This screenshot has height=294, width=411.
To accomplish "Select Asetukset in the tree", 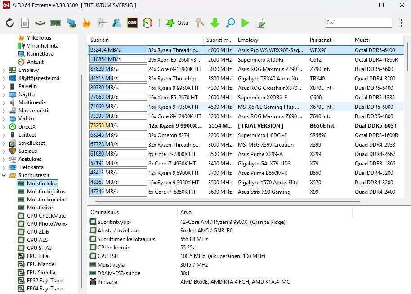I will point(30,159).
